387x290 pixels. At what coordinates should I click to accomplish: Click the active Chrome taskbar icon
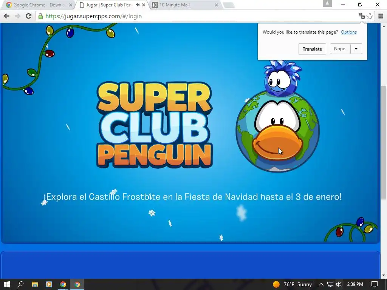coord(77,284)
